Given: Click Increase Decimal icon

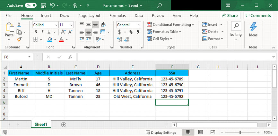Looking at the screenshot, I should click(120, 39).
